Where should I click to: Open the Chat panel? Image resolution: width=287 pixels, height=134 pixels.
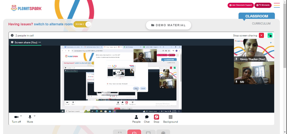[147, 119]
